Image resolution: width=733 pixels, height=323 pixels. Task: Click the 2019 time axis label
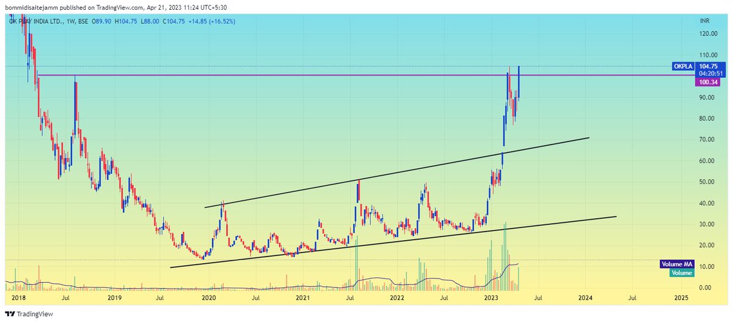point(115,299)
